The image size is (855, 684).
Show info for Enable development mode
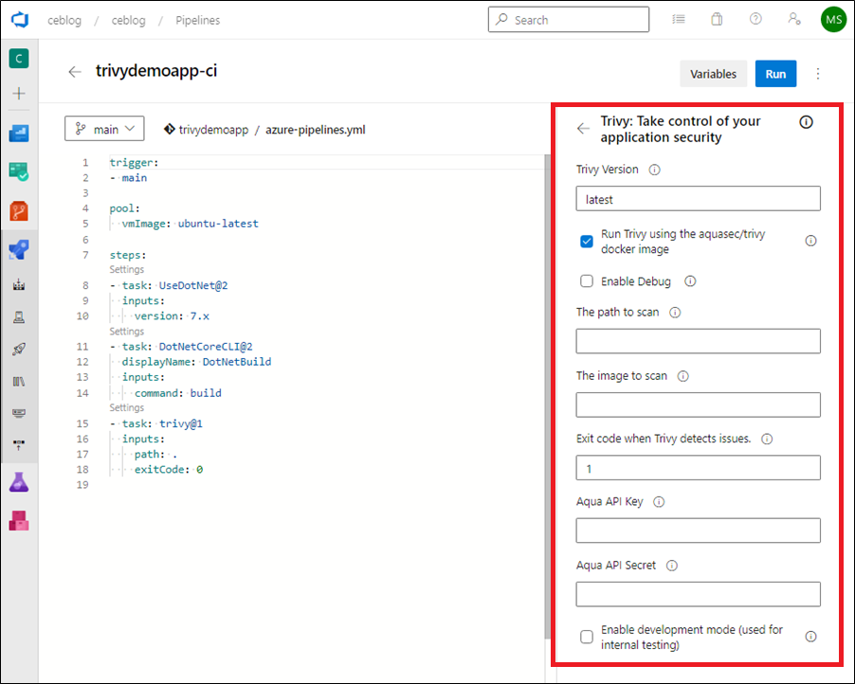pyautogui.click(x=810, y=637)
